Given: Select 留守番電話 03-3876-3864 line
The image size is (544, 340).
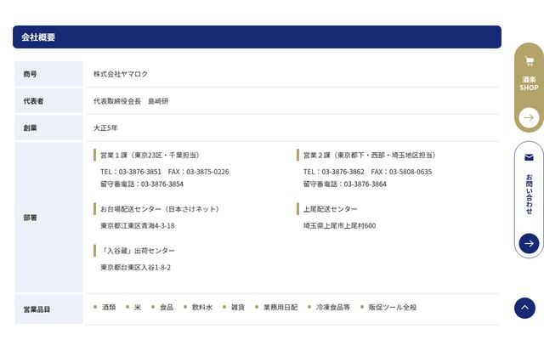Looking at the screenshot, I should (x=345, y=184).
